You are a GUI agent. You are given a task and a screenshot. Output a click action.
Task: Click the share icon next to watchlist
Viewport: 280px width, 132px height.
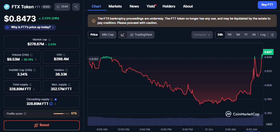coord(76,7)
